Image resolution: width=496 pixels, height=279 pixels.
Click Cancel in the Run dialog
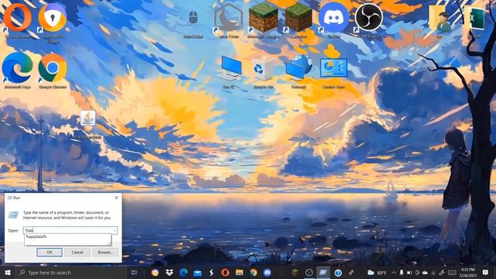[x=77, y=252]
